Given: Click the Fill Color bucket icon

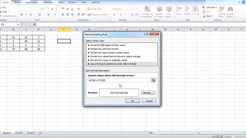Looking at the screenshot, I should pos(48,15).
